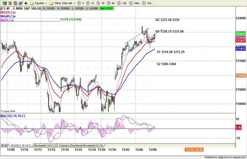Switch to the Daily interval
247x159 pixels.
pyautogui.click(x=134, y=3)
